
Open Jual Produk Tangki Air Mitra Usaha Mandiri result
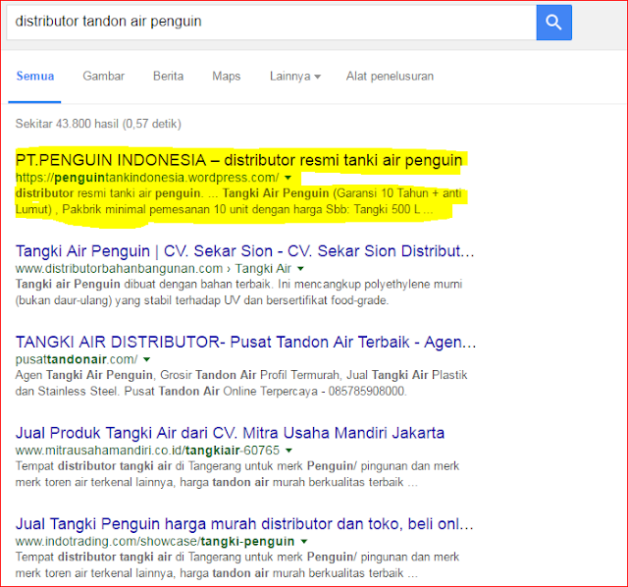[230, 433]
